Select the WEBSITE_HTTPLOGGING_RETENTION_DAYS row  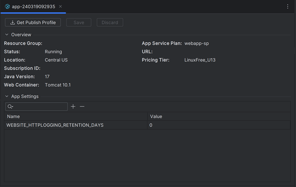tap(147, 125)
